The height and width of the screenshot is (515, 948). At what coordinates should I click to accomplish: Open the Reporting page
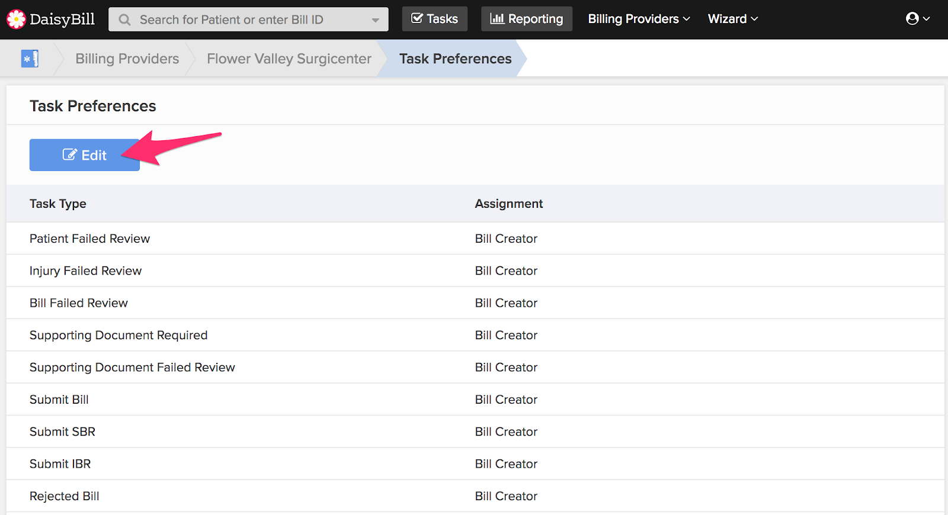tap(527, 19)
